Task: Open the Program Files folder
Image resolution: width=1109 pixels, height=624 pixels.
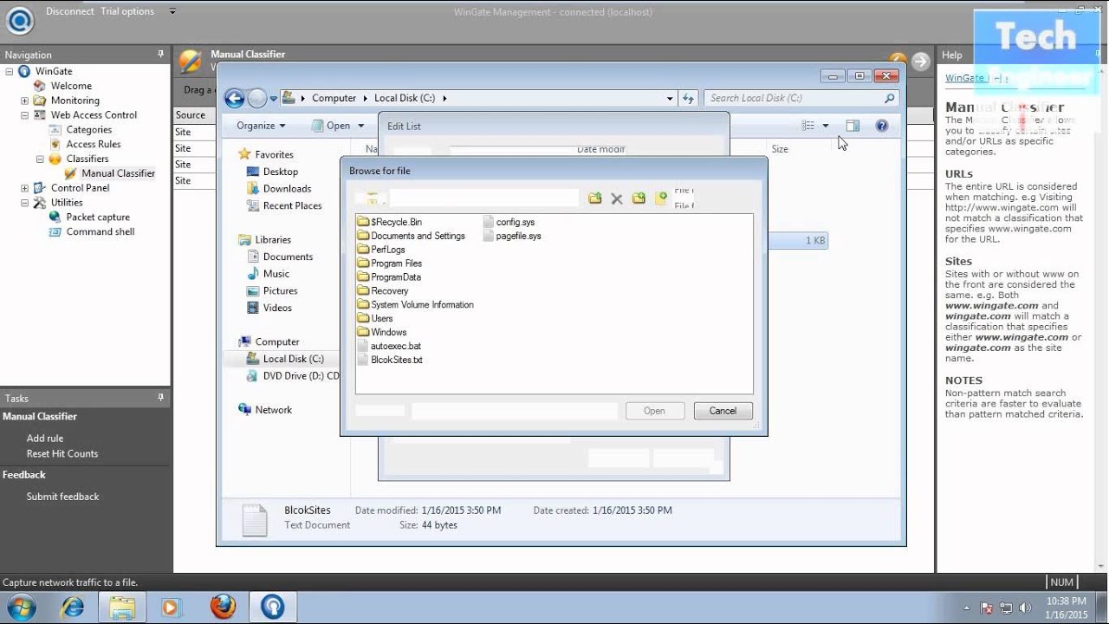Action: click(390, 263)
